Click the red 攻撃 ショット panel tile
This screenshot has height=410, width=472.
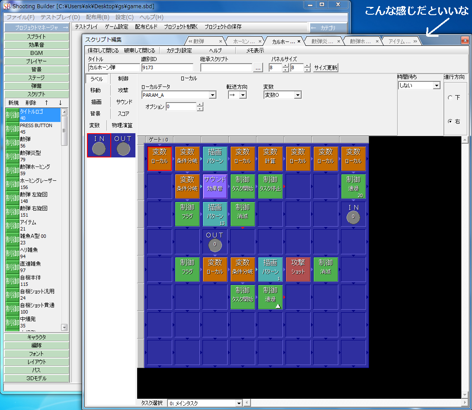pyautogui.click(x=298, y=269)
